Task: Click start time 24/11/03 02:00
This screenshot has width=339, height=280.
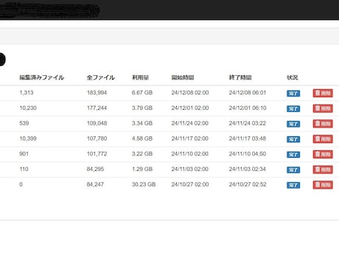Action: click(x=190, y=169)
